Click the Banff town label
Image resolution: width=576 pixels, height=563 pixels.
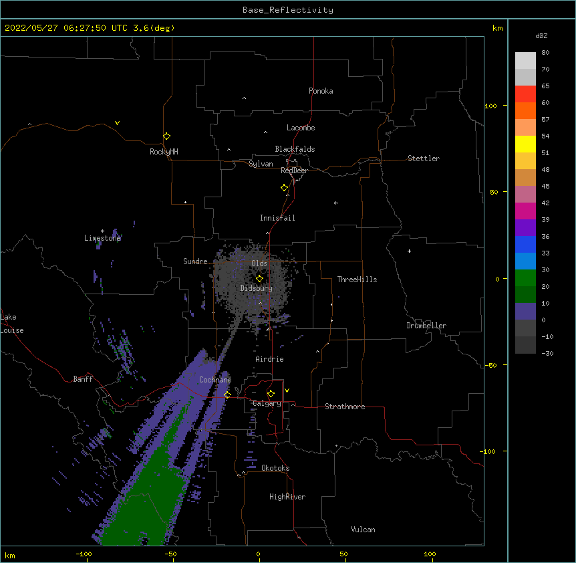[83, 379]
